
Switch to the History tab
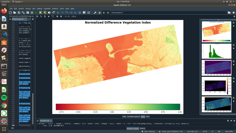[142, 128]
